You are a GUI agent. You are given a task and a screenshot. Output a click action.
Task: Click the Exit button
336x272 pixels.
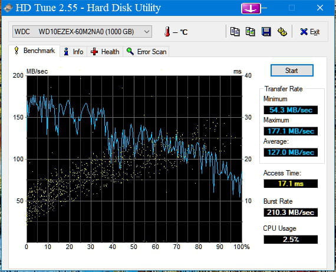click(310, 32)
